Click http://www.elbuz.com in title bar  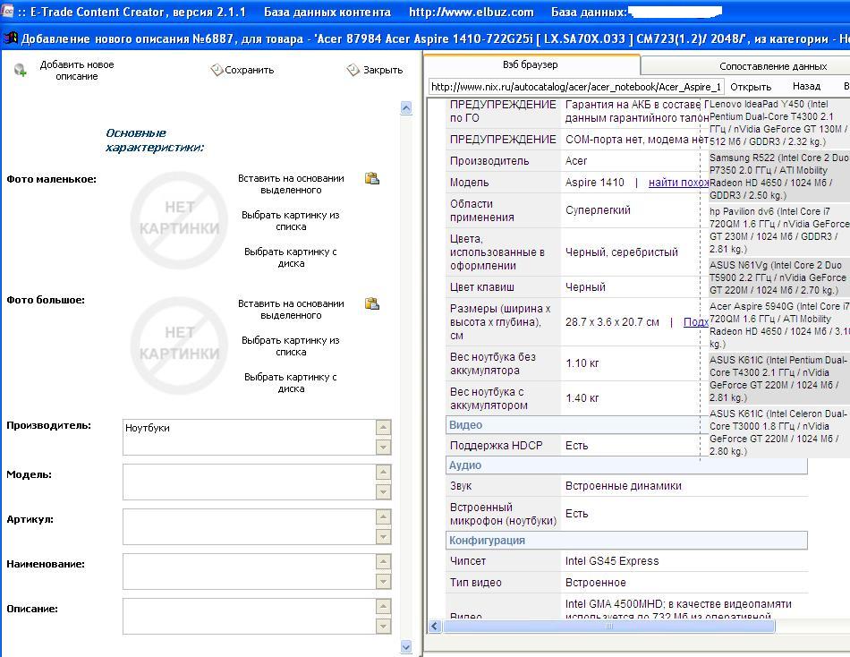click(471, 12)
